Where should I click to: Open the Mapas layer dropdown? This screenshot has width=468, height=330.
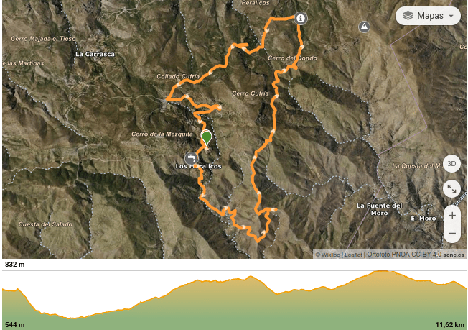tap(428, 16)
